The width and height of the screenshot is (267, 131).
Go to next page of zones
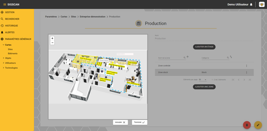pyautogui.click(x=244, y=79)
